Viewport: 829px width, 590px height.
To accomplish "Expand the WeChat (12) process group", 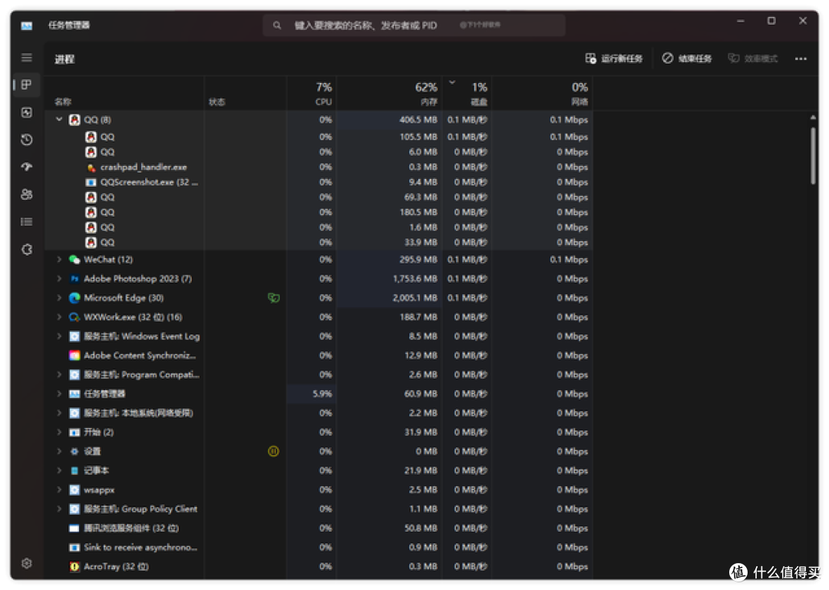I will point(59,260).
